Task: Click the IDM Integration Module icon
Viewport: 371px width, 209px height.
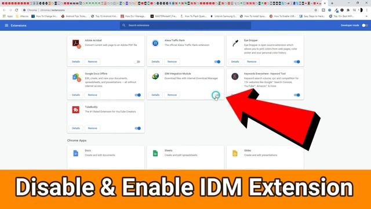Action: tap(155, 76)
